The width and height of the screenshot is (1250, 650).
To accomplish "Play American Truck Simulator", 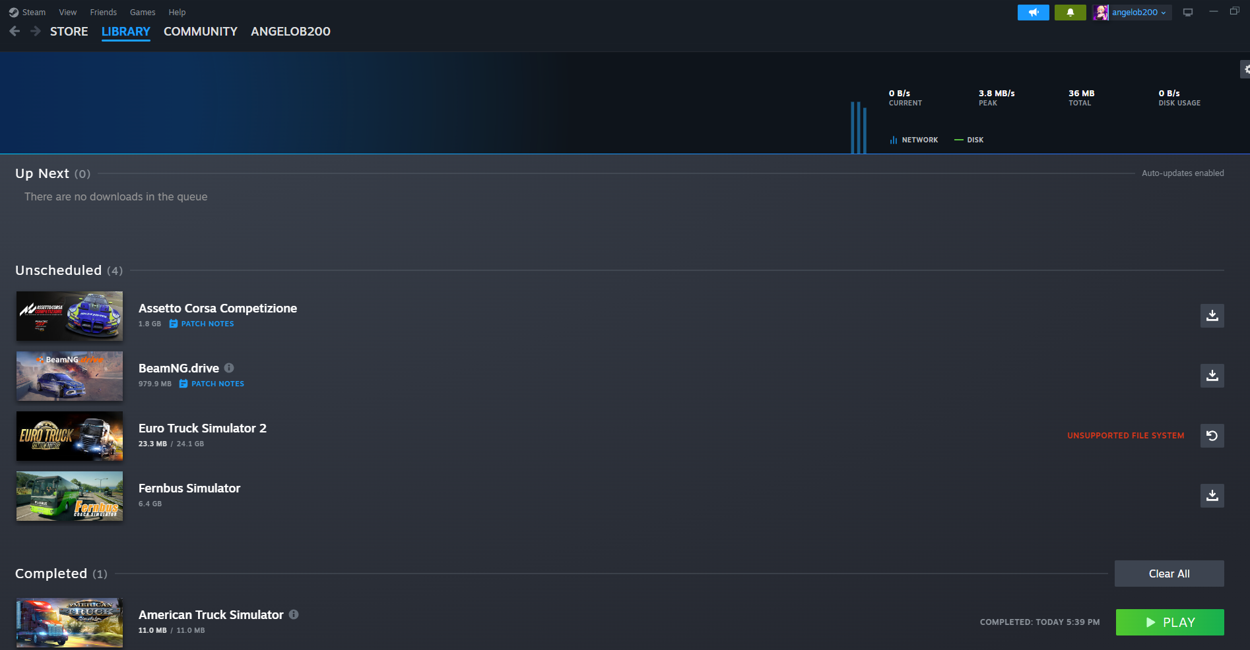I will (x=1170, y=622).
